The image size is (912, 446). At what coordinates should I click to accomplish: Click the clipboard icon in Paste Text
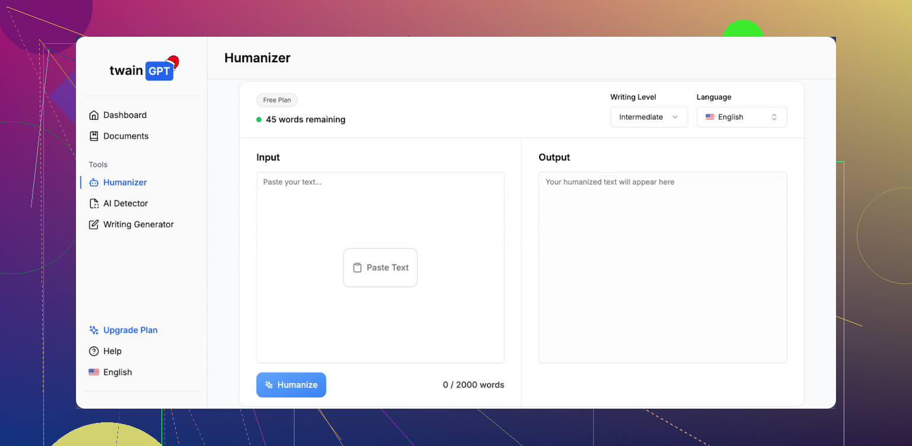(357, 267)
